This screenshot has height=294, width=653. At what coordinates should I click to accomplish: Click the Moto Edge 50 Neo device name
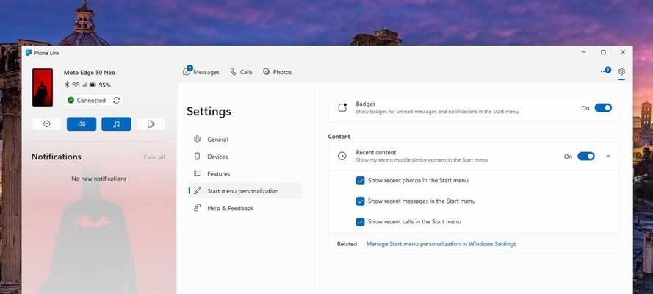coord(89,73)
